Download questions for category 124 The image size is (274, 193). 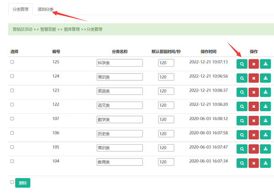pos(265,78)
